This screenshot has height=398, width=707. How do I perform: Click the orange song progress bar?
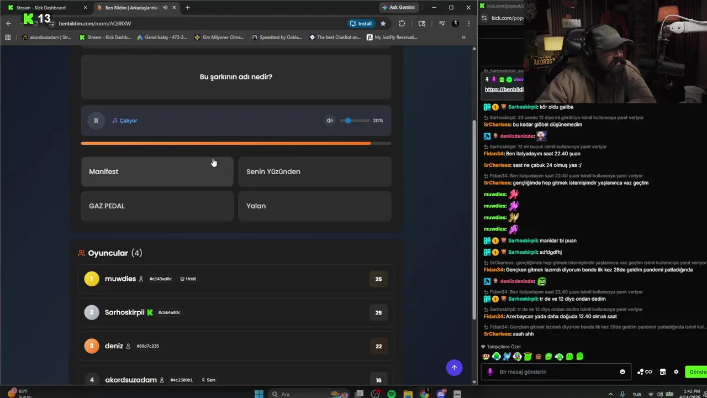point(236,143)
